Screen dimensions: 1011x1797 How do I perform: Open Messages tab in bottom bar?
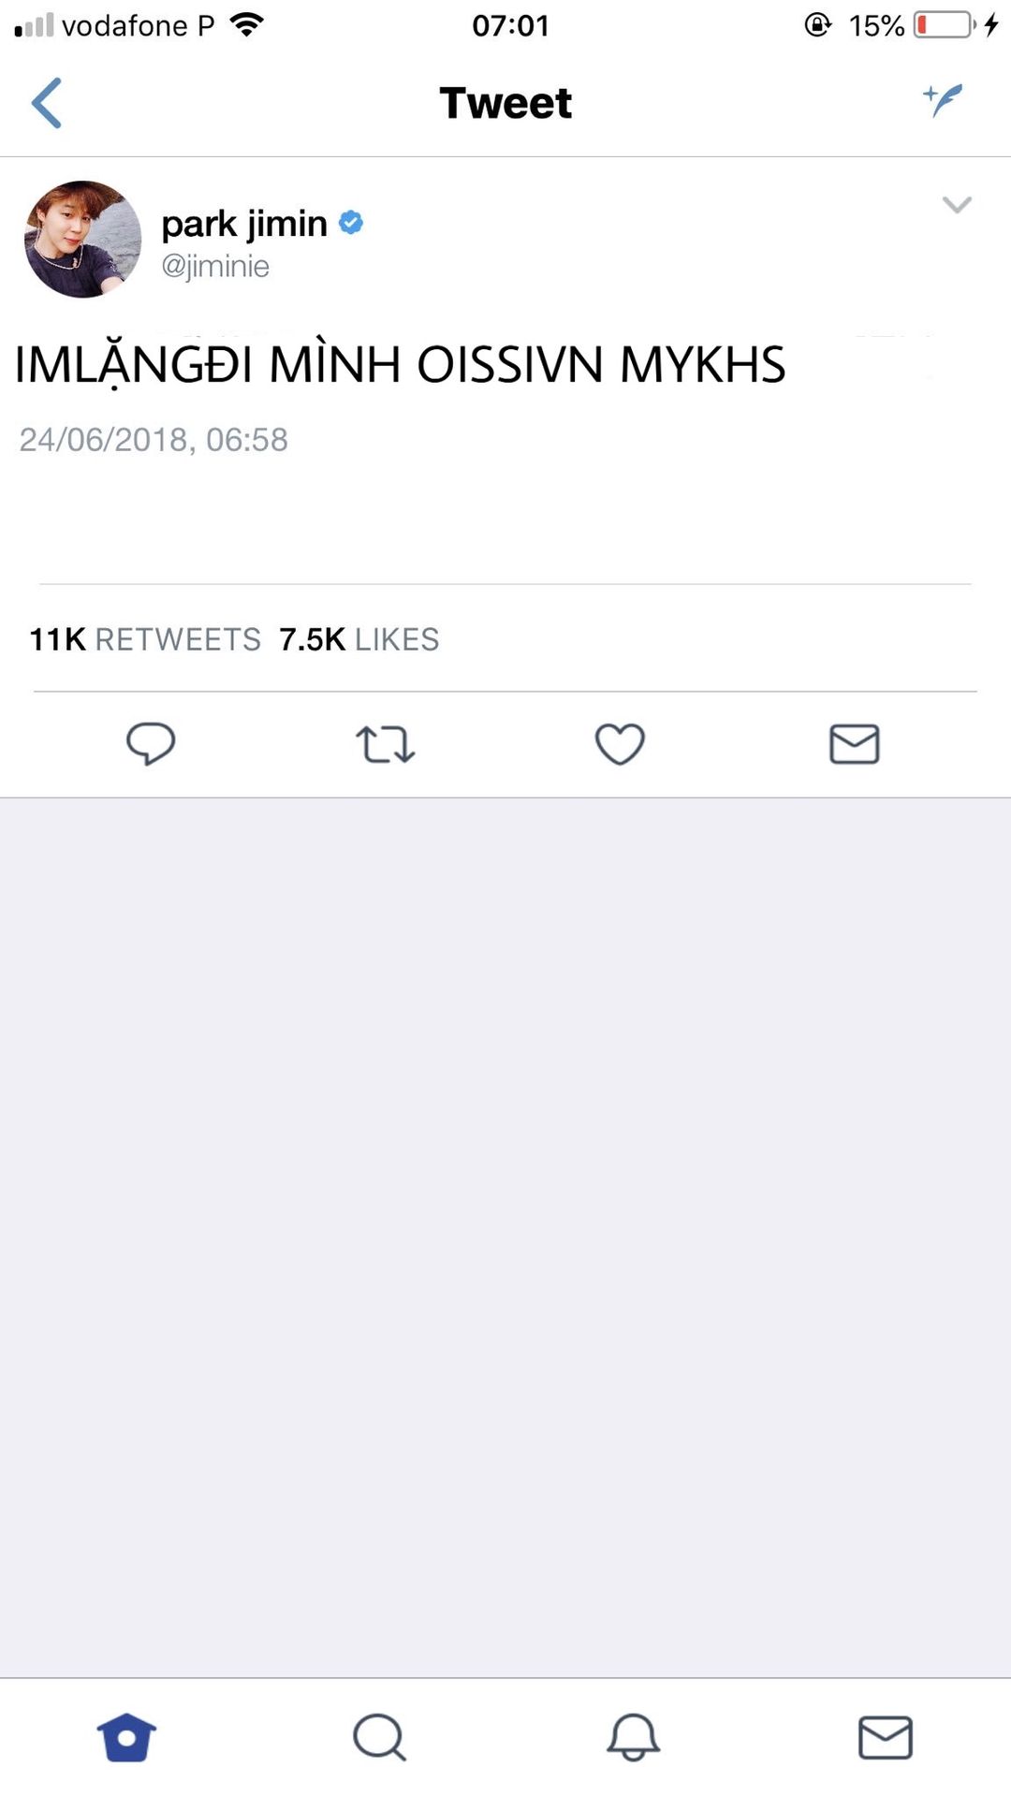885,1737
